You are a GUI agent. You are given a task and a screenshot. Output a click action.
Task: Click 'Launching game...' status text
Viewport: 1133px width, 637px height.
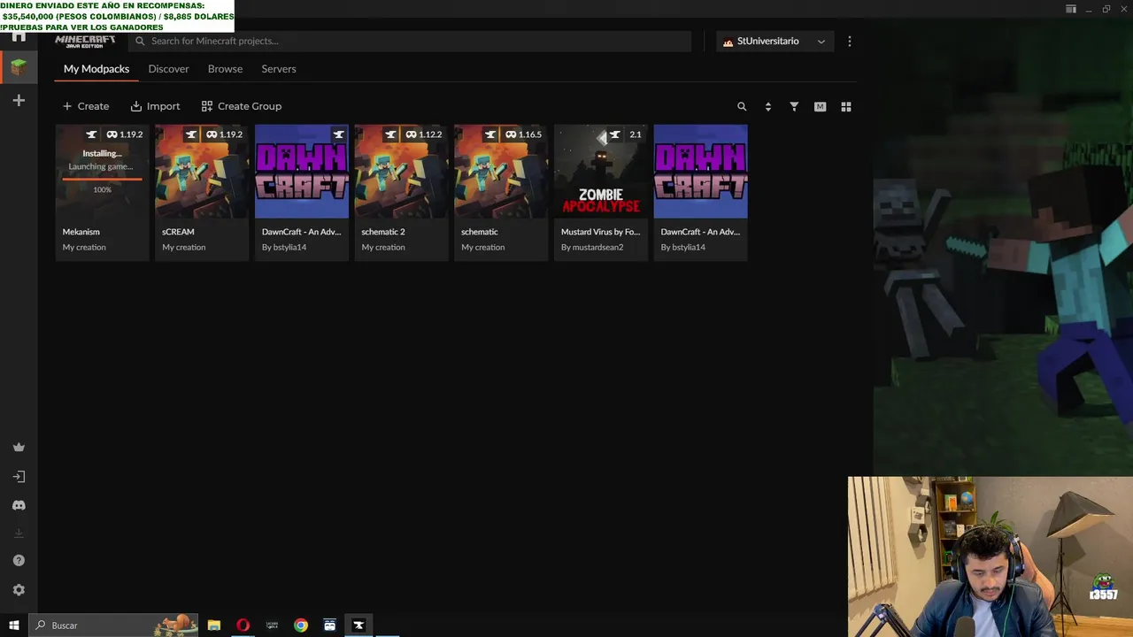click(101, 166)
